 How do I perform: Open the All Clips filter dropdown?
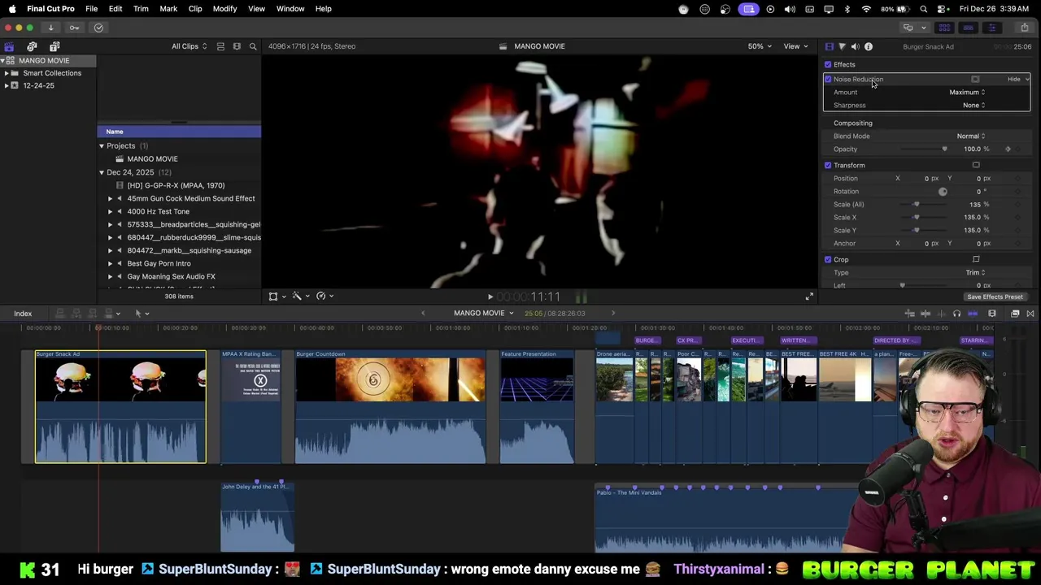point(189,46)
